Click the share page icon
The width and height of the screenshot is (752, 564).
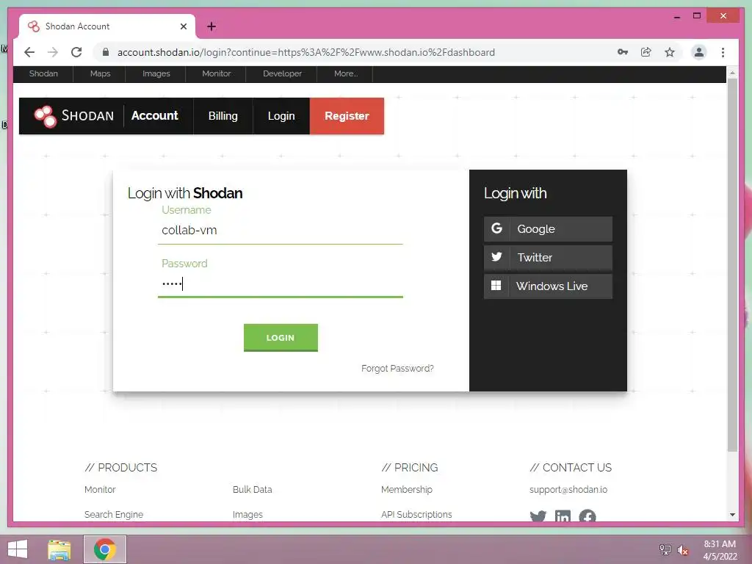point(646,52)
